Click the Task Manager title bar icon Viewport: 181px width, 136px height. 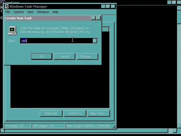[x=7, y=6]
